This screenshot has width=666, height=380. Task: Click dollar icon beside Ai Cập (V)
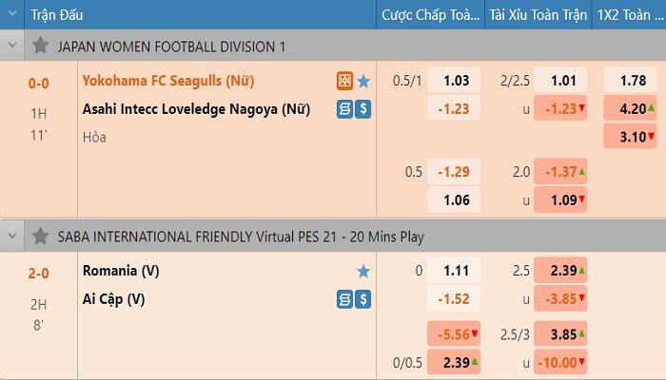(363, 299)
